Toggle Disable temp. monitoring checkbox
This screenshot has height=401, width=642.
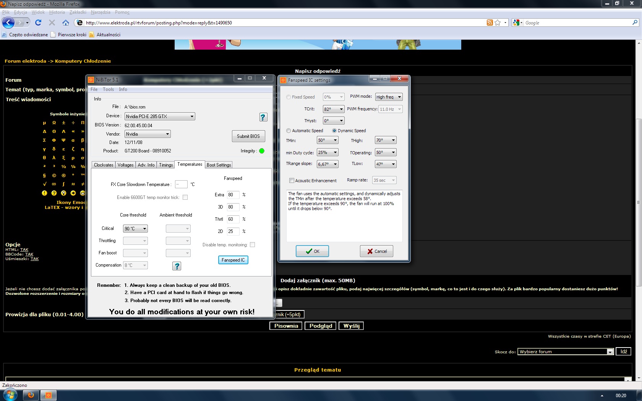click(252, 245)
